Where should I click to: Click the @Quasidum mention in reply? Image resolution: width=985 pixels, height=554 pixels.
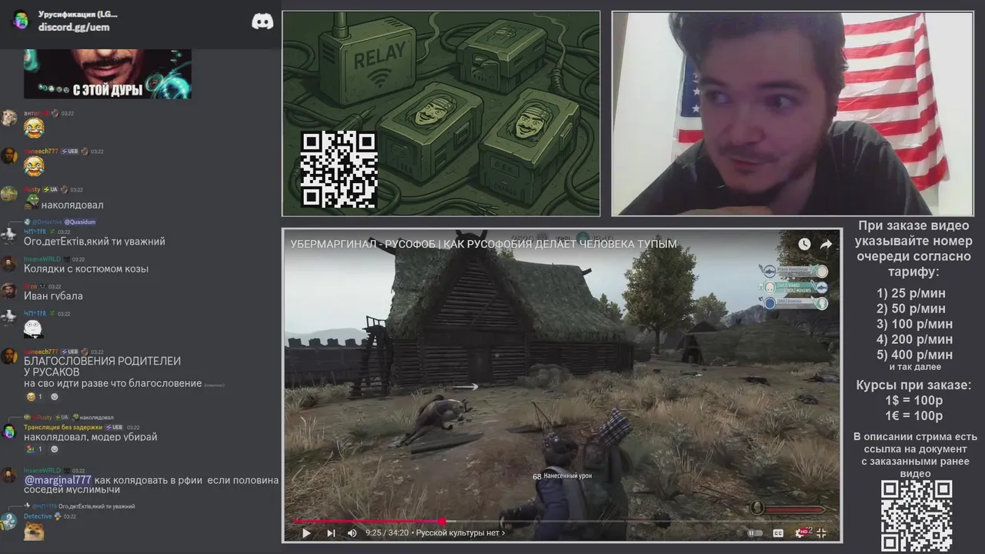[79, 222]
